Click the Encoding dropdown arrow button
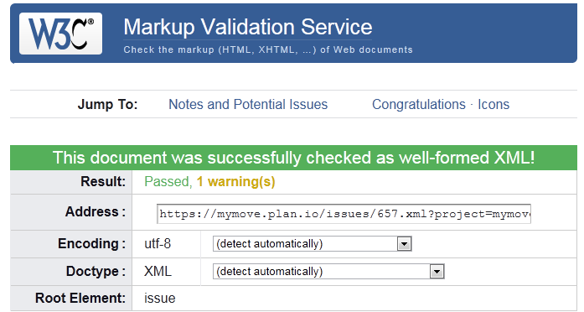 tap(404, 244)
